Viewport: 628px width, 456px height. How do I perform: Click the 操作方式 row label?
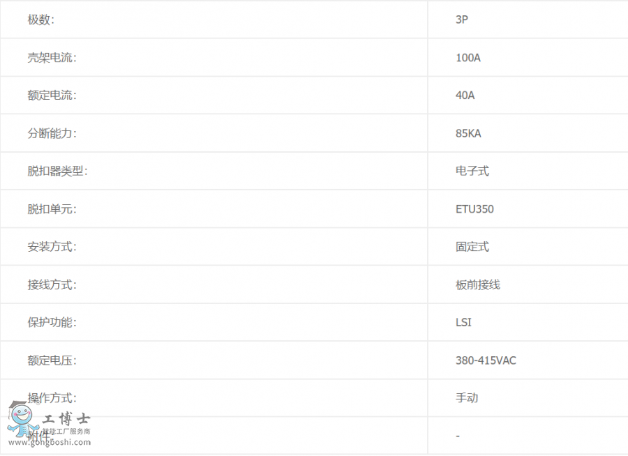pyautogui.click(x=52, y=398)
